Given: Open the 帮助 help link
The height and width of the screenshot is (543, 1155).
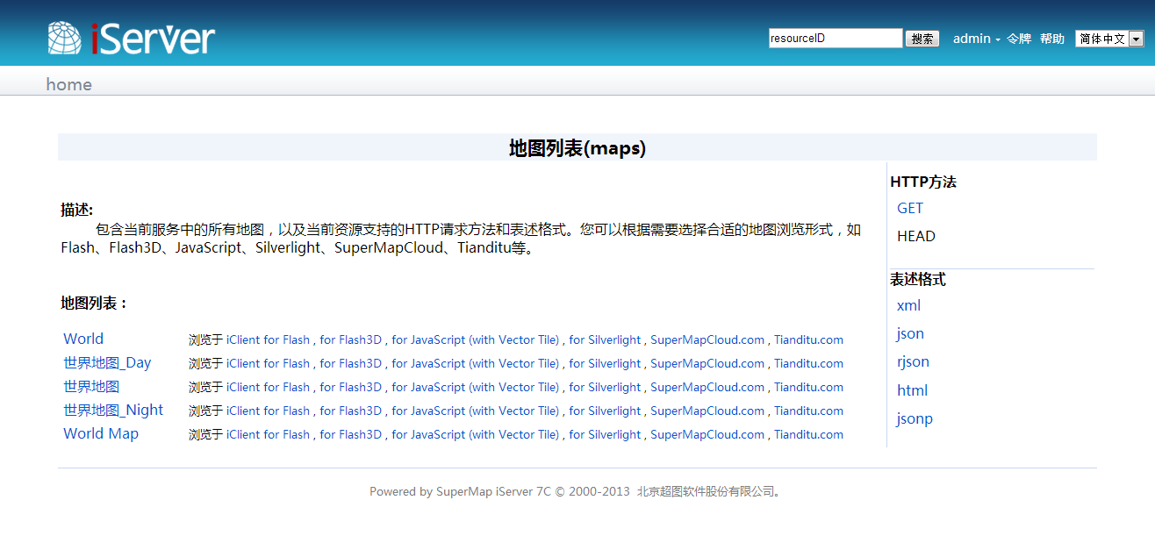Looking at the screenshot, I should (1052, 39).
